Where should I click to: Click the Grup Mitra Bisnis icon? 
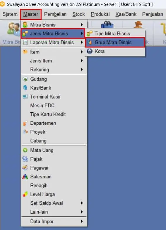tap(90, 42)
